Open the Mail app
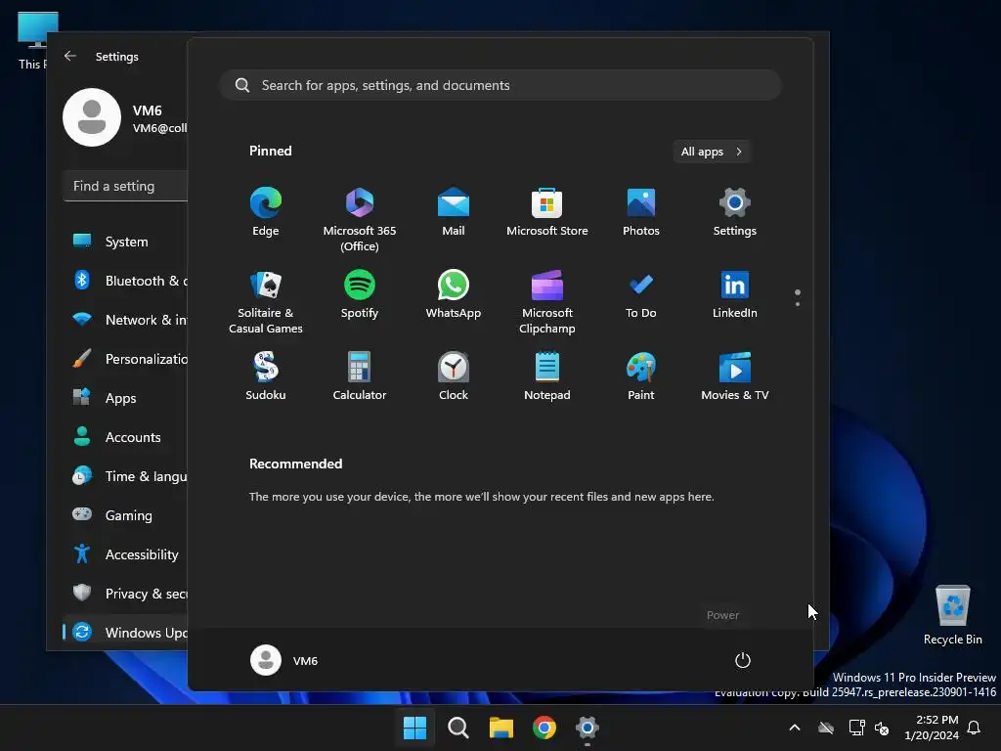 pos(454,212)
